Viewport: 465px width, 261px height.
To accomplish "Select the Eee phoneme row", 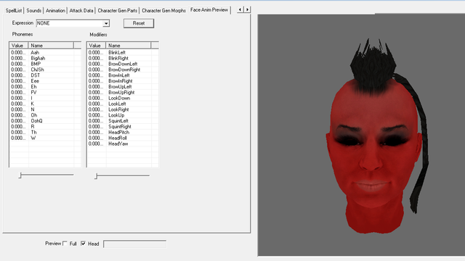I will [45, 80].
